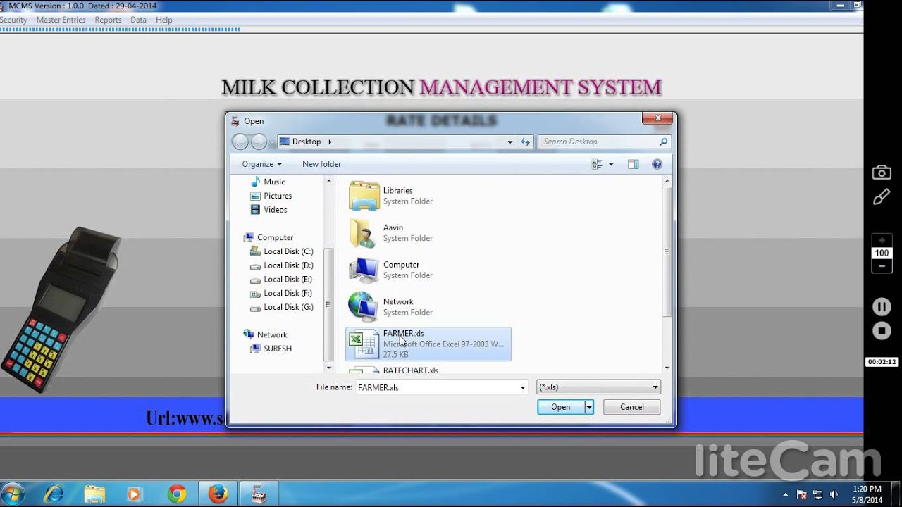Image resolution: width=902 pixels, height=507 pixels.
Task: Click the Cancel button
Action: (632, 407)
